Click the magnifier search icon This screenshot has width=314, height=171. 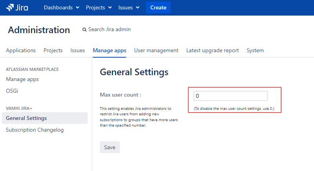[84, 30]
